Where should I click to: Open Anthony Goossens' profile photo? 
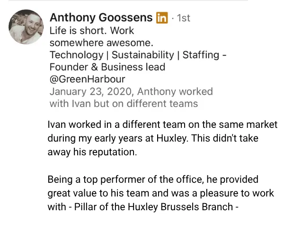[26, 27]
